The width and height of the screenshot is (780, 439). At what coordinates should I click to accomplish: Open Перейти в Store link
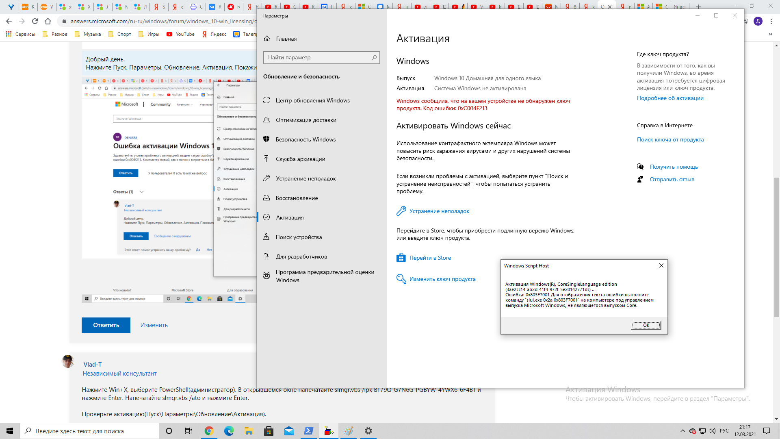click(x=430, y=258)
